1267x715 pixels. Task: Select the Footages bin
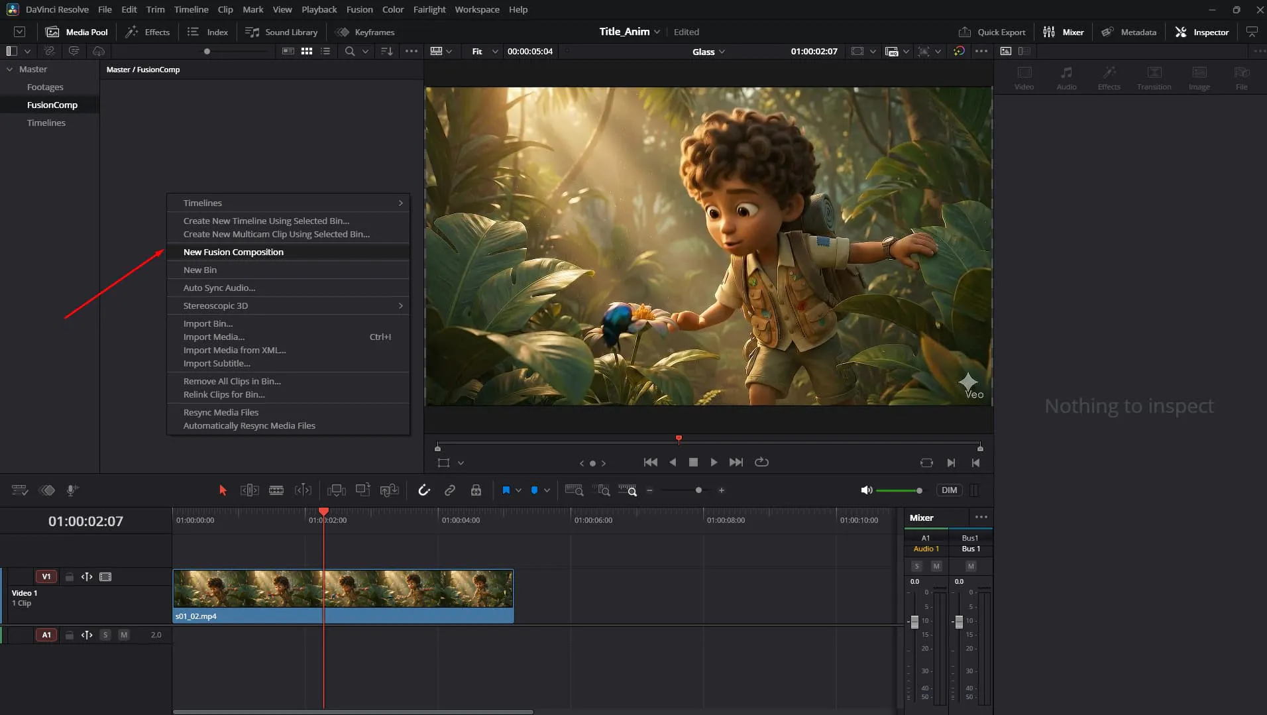tap(45, 87)
